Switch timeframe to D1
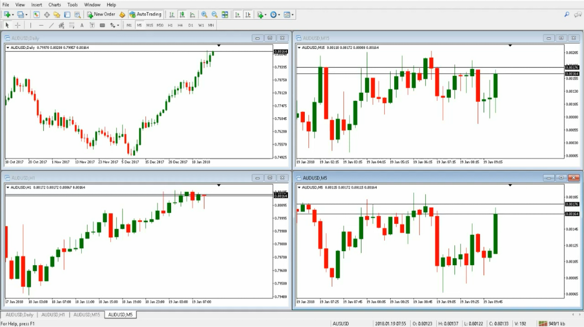The image size is (584, 327). 191,25
